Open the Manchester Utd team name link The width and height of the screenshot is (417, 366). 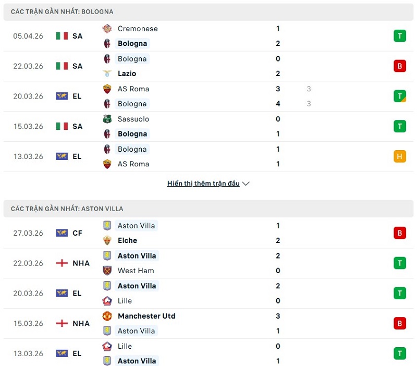(146, 316)
